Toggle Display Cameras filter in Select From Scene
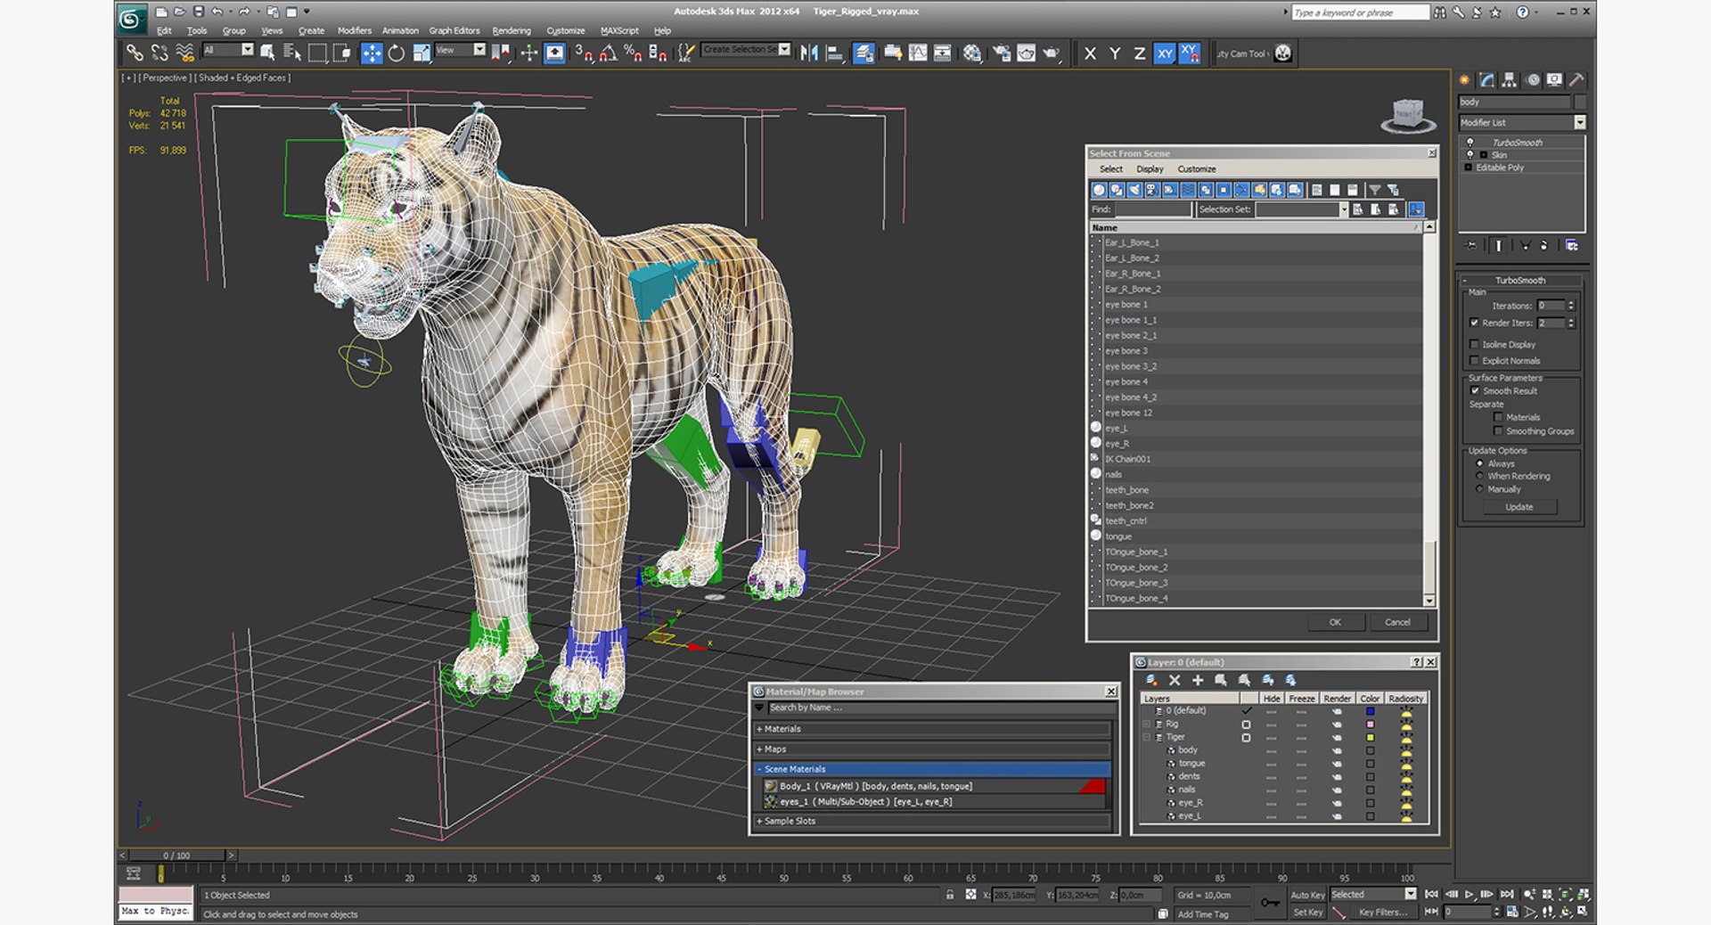Image resolution: width=1711 pixels, height=925 pixels. click(x=1152, y=190)
